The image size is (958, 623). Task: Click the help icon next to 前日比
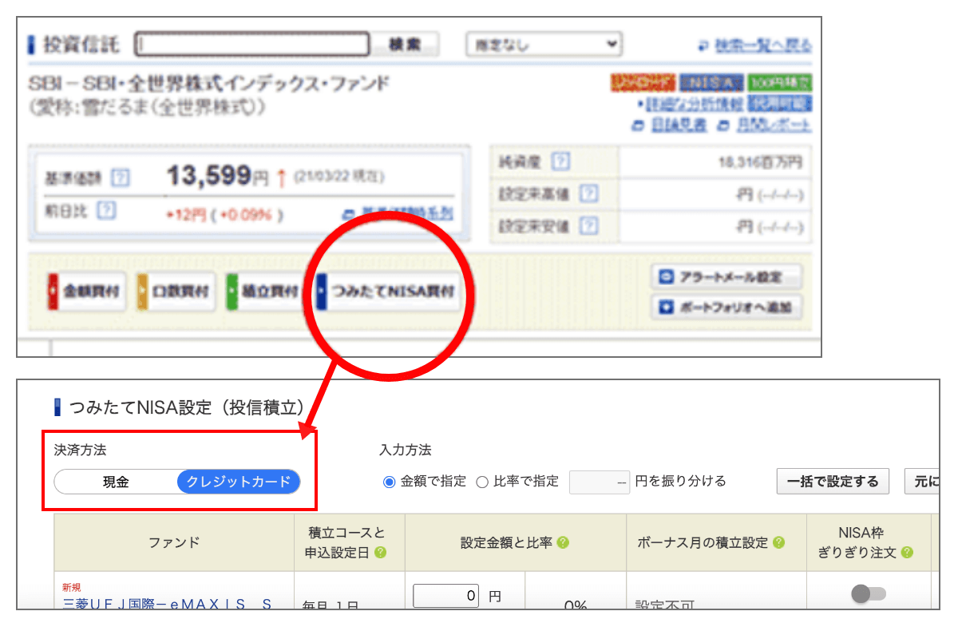click(x=106, y=212)
